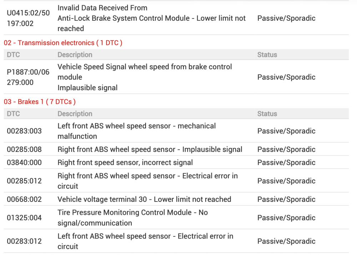Select the 01325:004 DTC code
357x255 pixels.
(24, 218)
